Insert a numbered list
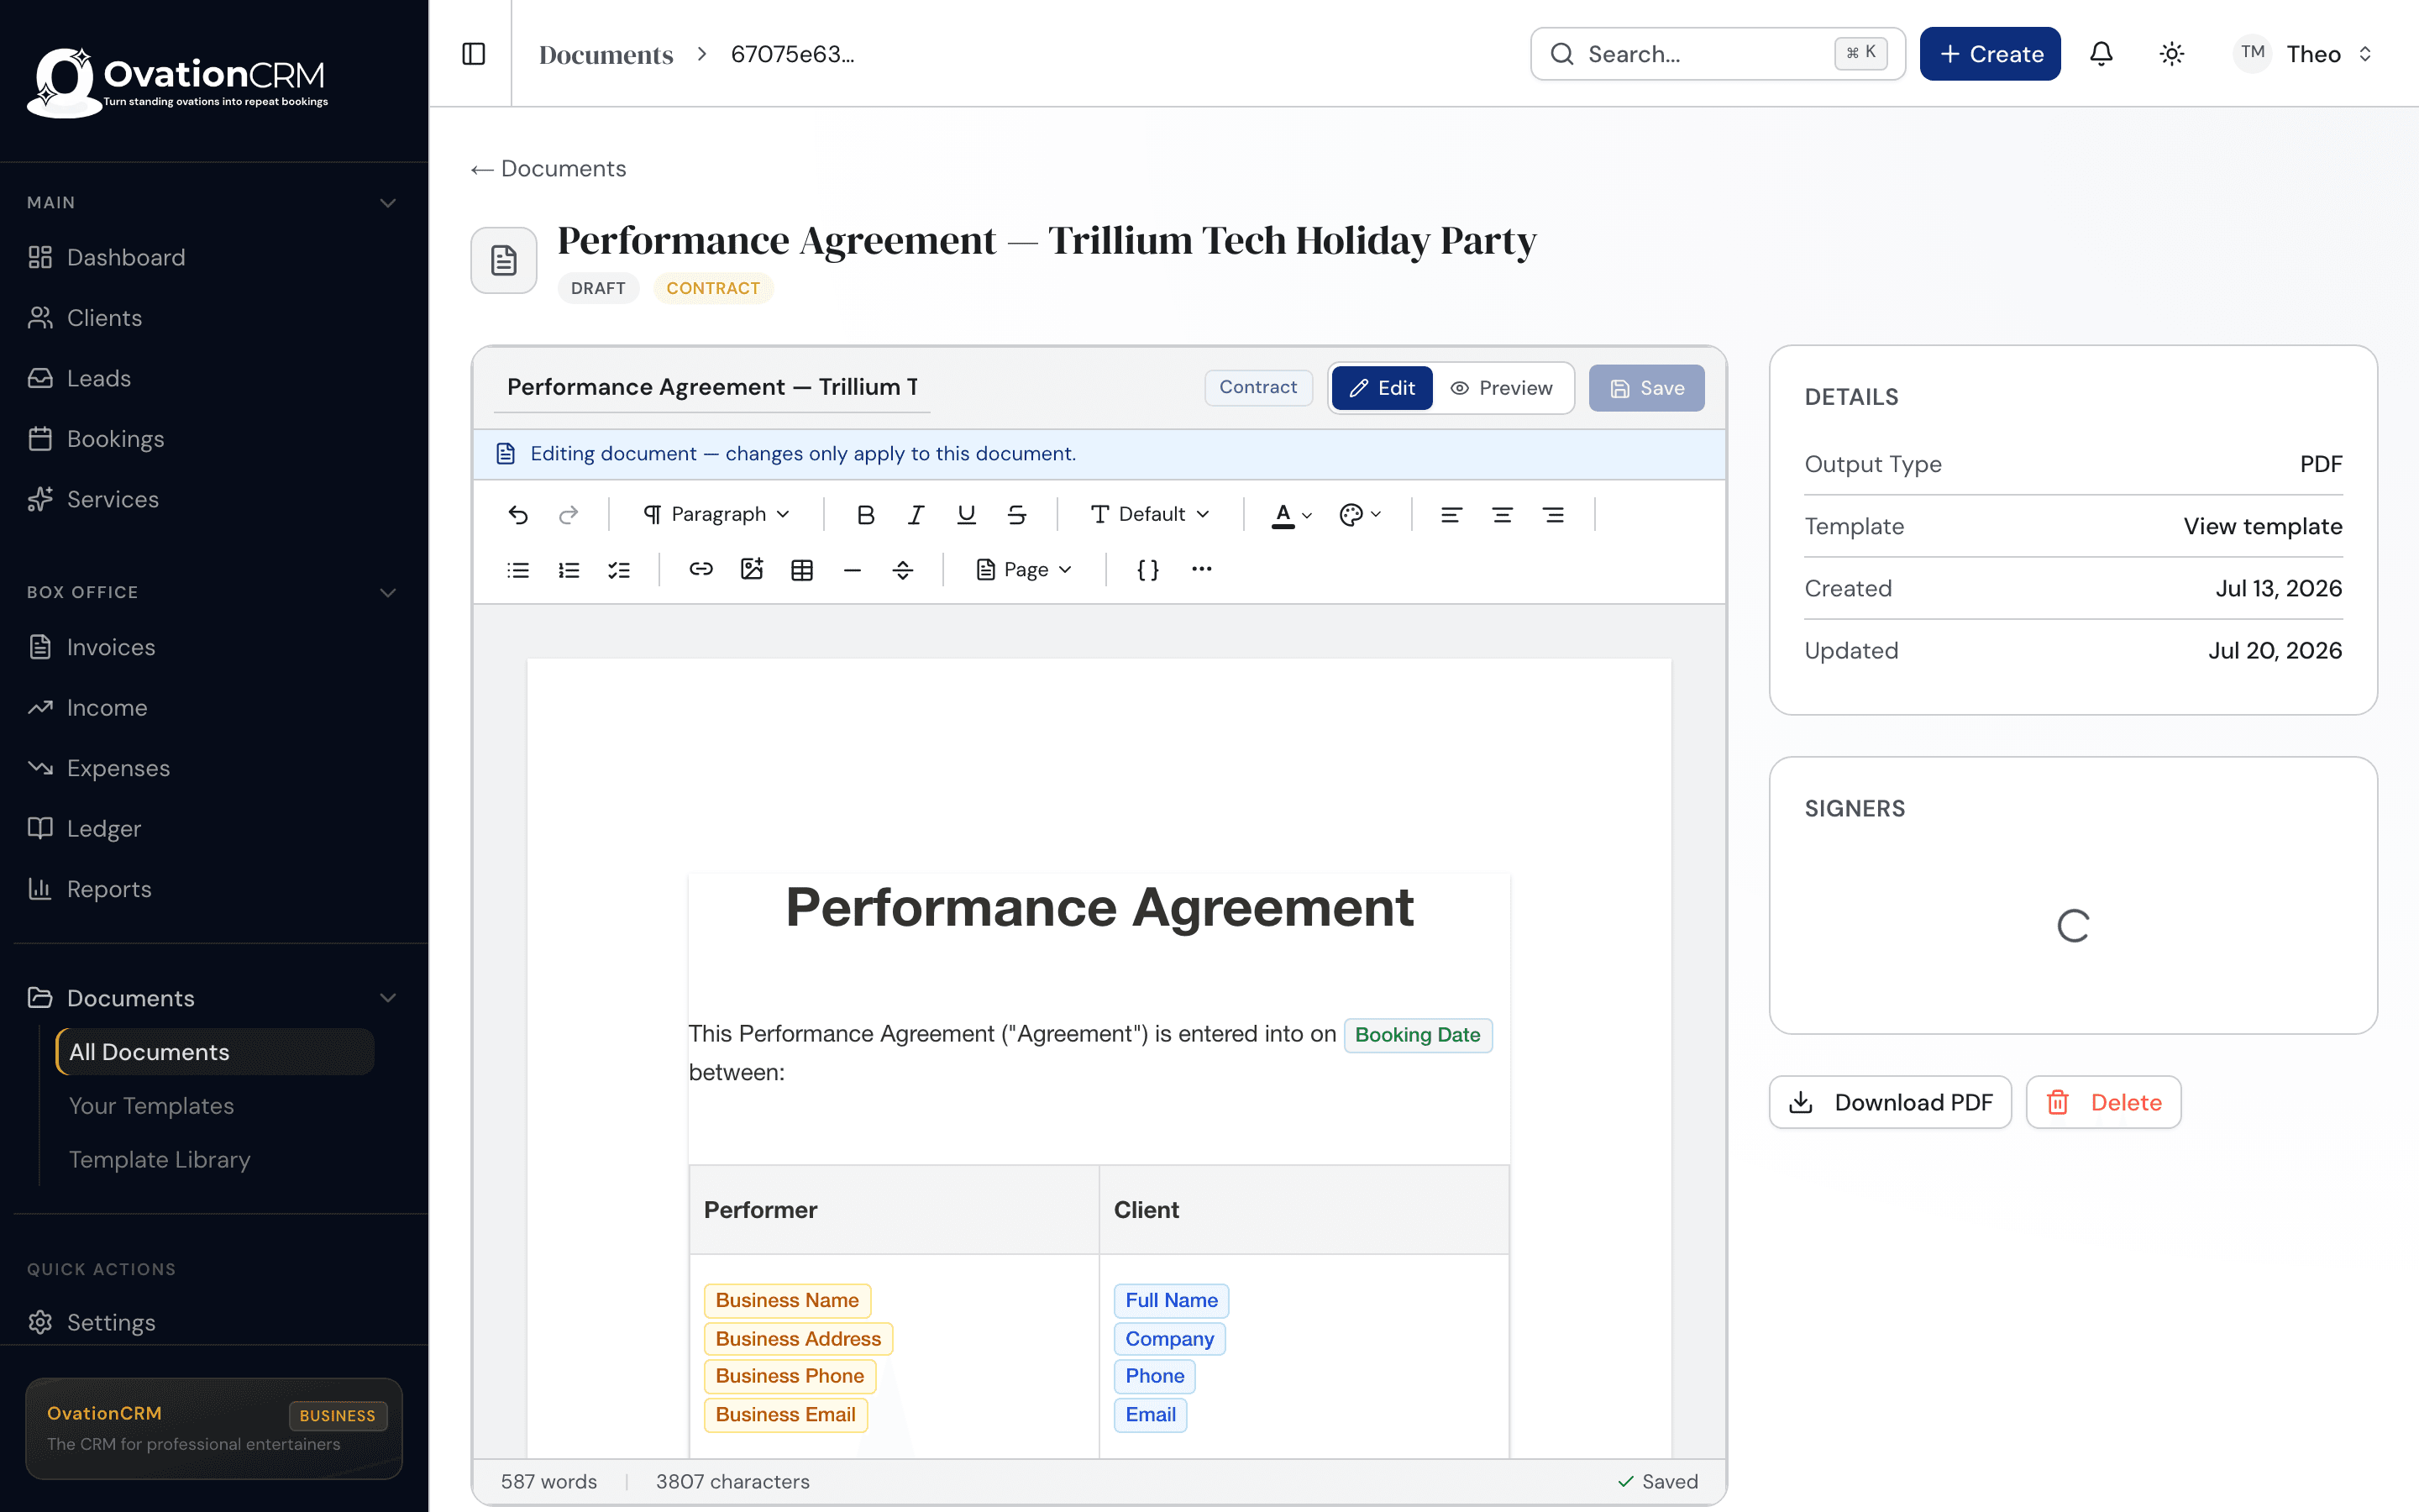The width and height of the screenshot is (2419, 1512). pos(568,570)
